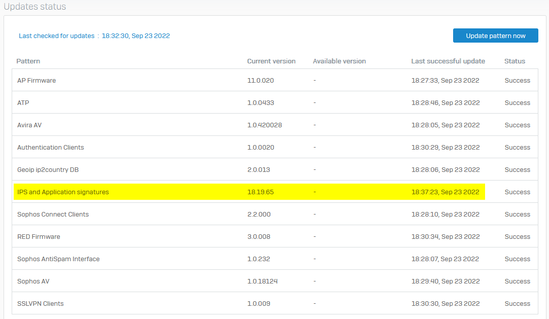Screen dimensions: 549x319
Task: Click the Last successful update column header
Action: [x=448, y=61]
